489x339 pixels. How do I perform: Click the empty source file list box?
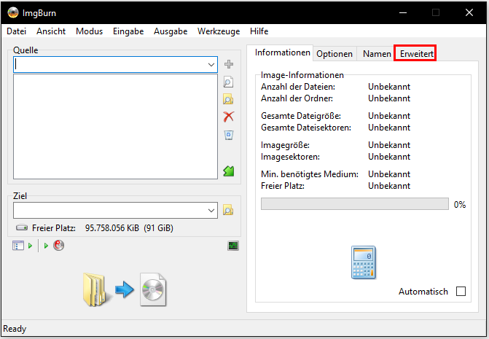[115, 126]
